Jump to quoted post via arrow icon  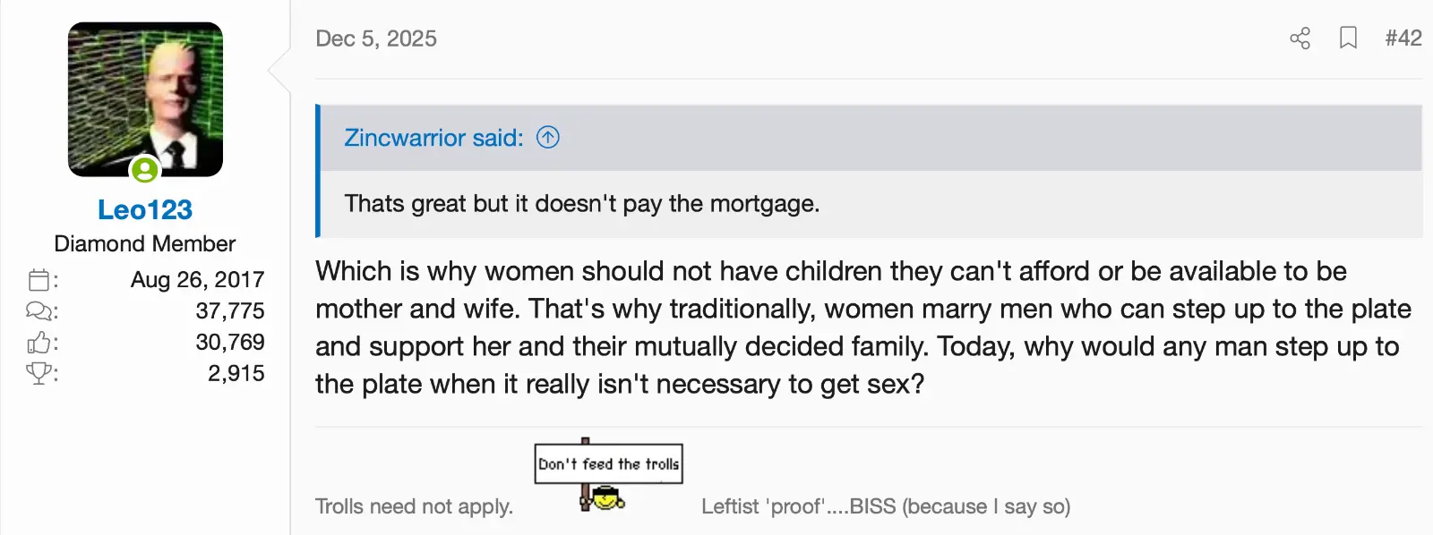(547, 137)
